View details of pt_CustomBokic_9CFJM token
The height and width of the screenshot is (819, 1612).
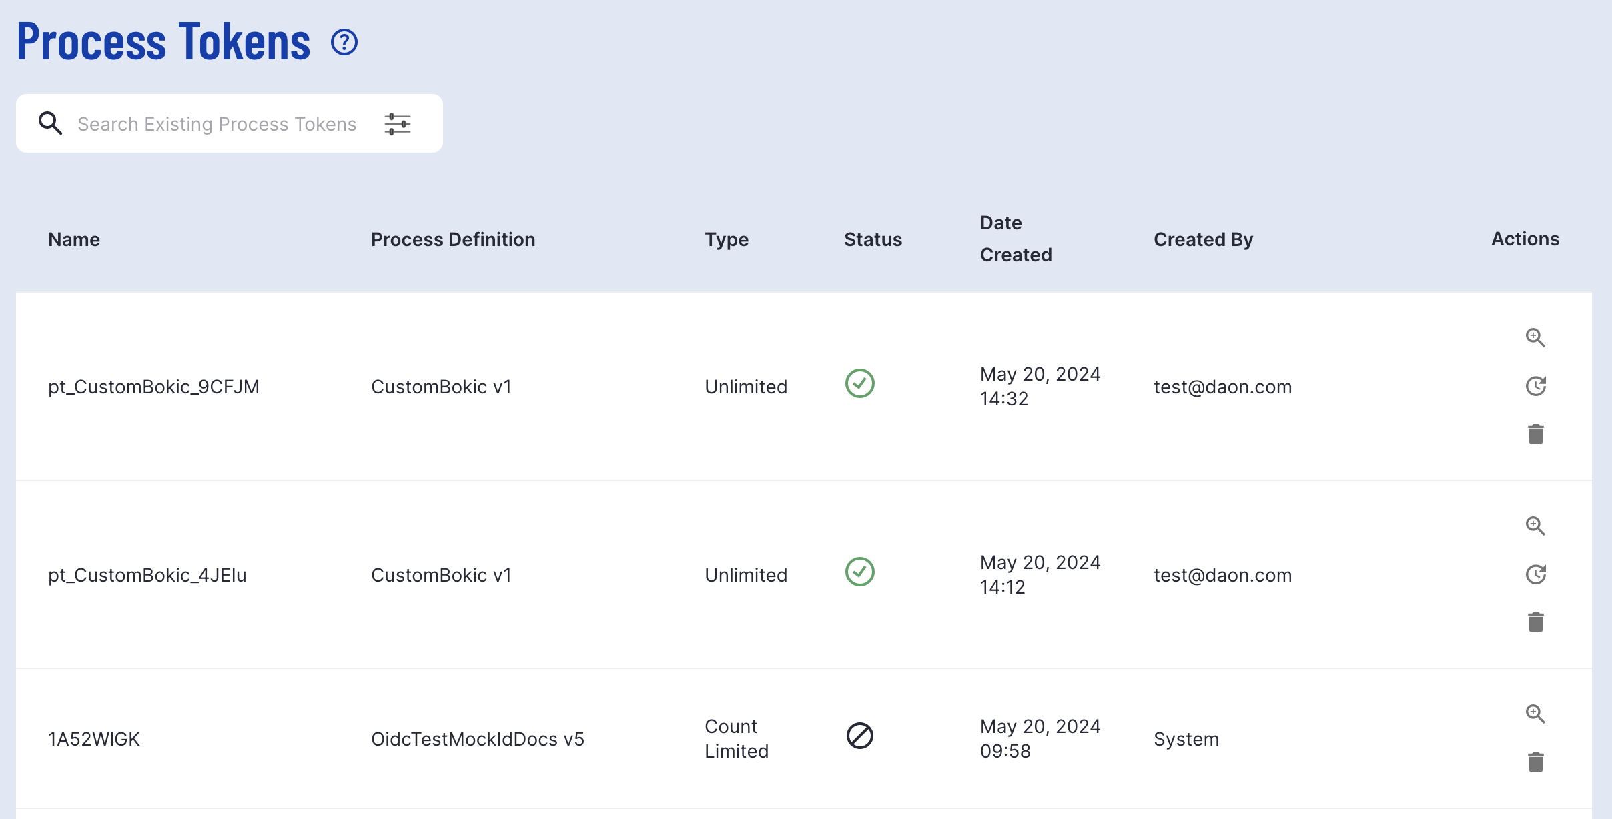click(x=1535, y=338)
